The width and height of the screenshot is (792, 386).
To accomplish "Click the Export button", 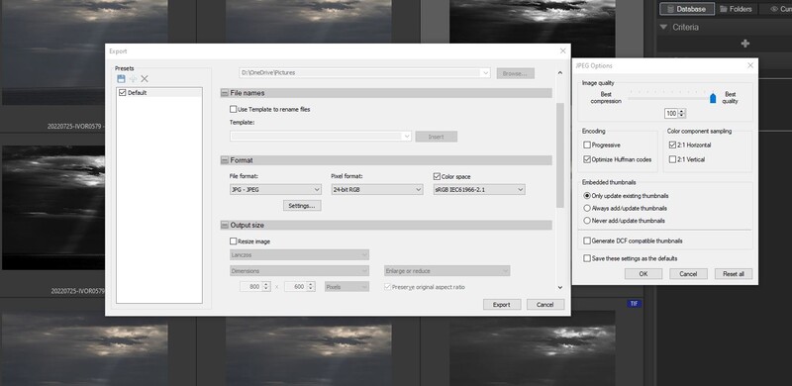I will (x=502, y=305).
